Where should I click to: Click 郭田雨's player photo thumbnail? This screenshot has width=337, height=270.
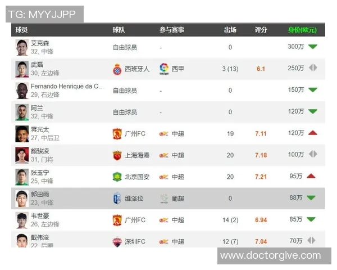(21, 198)
